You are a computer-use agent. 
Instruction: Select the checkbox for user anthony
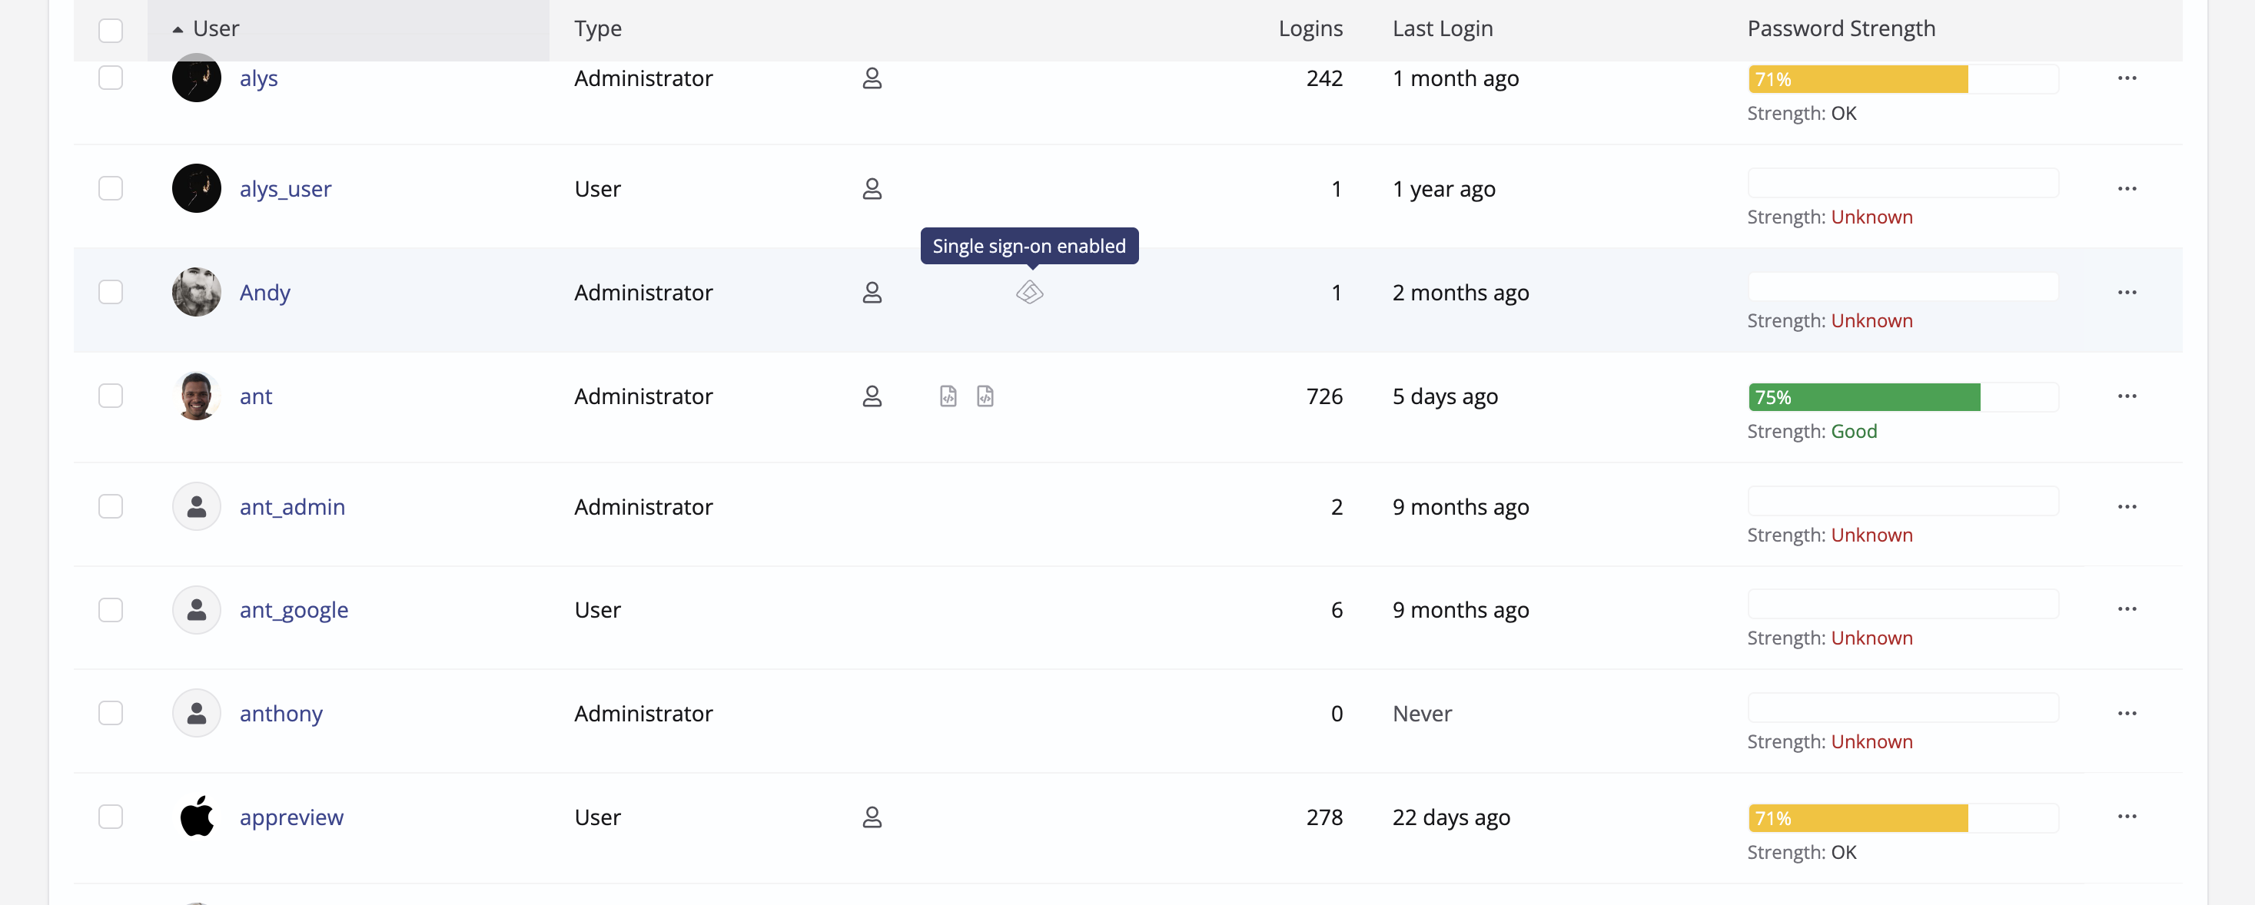pyautogui.click(x=111, y=712)
